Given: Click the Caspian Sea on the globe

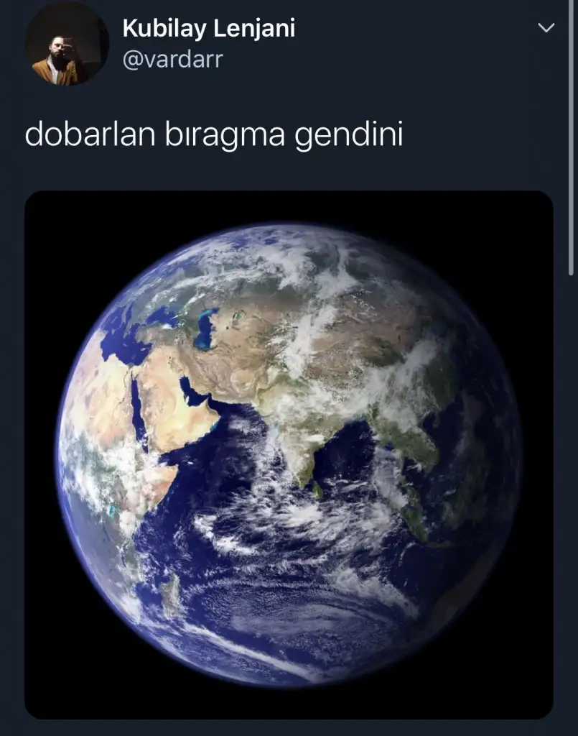Looking at the screenshot, I should (x=206, y=328).
